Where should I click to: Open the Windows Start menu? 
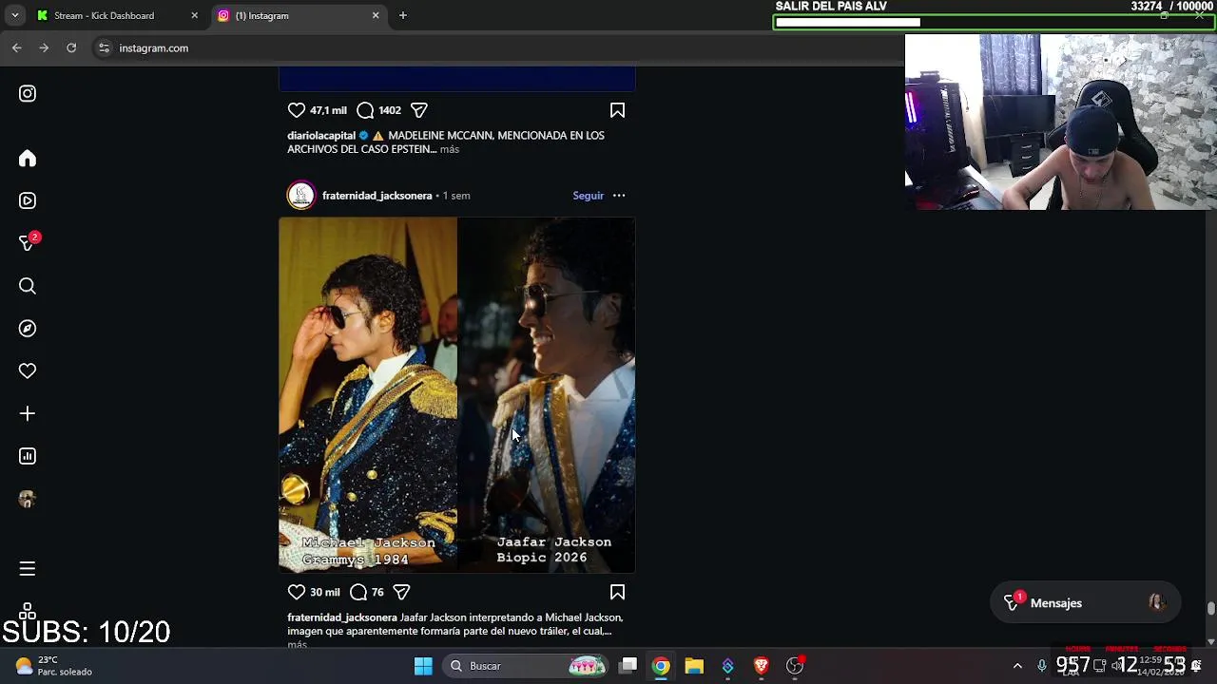click(423, 666)
